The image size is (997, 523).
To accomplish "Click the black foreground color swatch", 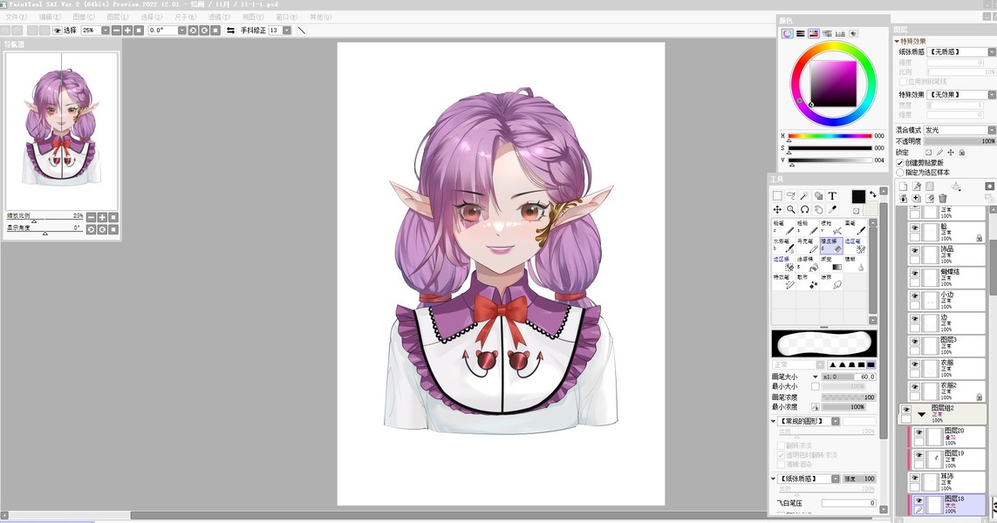I will (x=858, y=196).
